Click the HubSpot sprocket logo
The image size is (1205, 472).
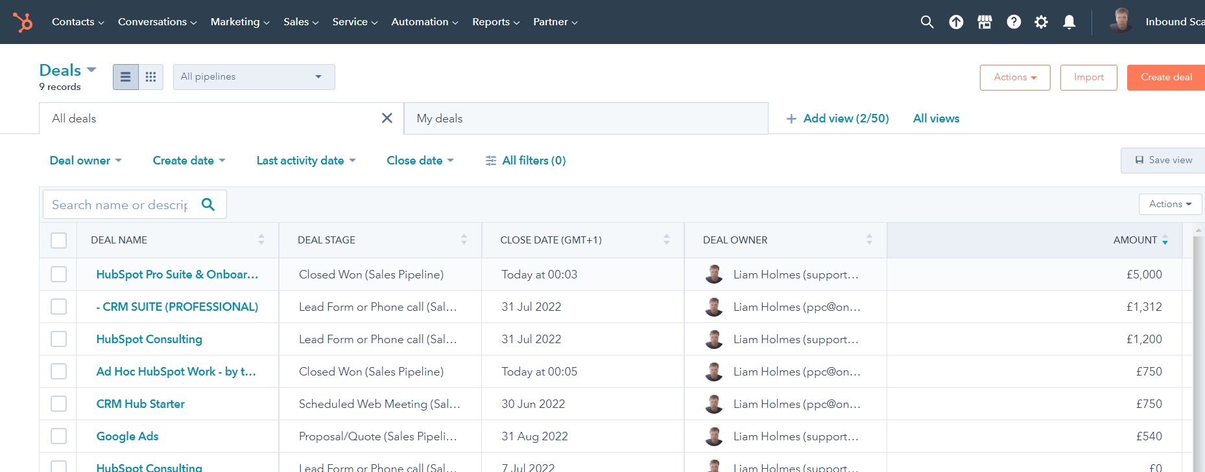pos(23,22)
